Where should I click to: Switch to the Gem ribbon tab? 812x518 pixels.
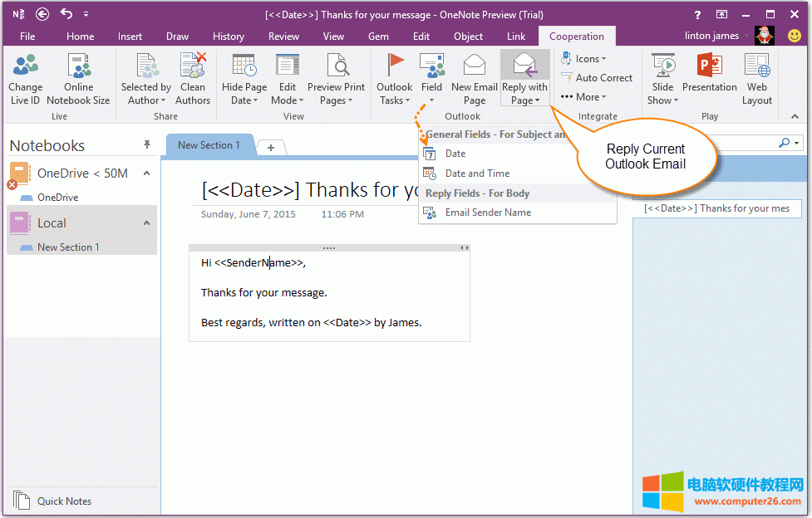point(378,36)
